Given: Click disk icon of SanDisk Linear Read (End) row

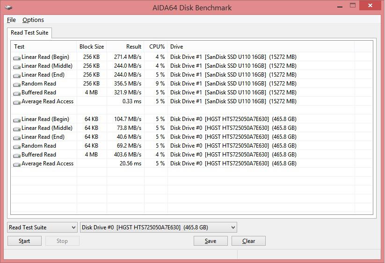Looking at the screenshot, I should [17, 76].
